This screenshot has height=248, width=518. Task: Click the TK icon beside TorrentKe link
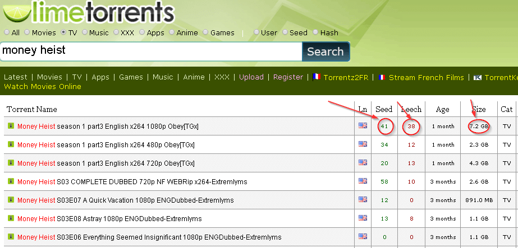coord(478,78)
